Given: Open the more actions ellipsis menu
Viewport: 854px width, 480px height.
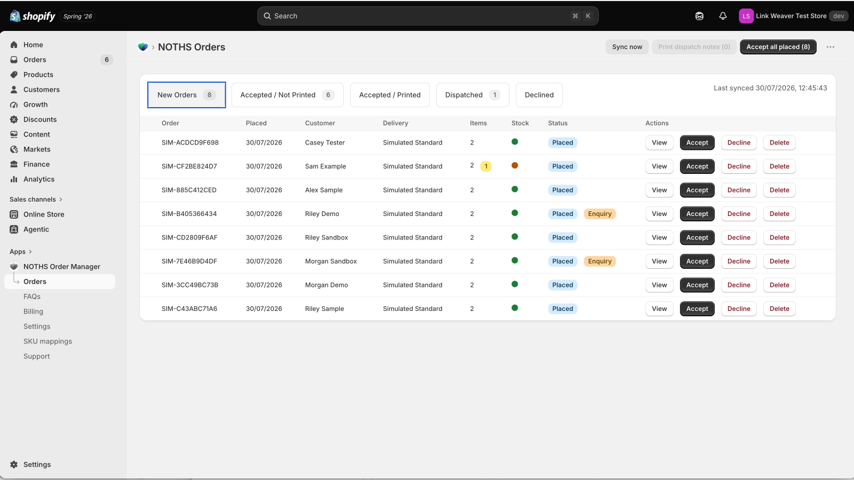Looking at the screenshot, I should pyautogui.click(x=831, y=47).
